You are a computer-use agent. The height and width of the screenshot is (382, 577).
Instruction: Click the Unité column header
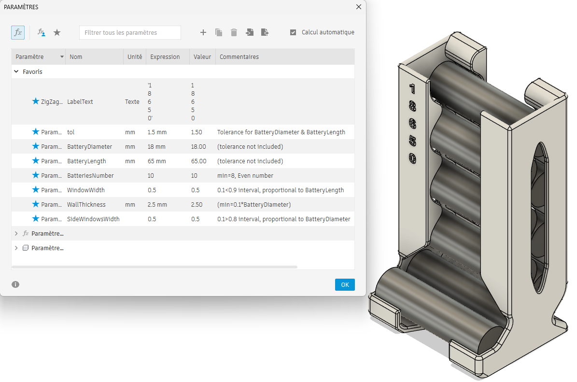click(x=135, y=57)
